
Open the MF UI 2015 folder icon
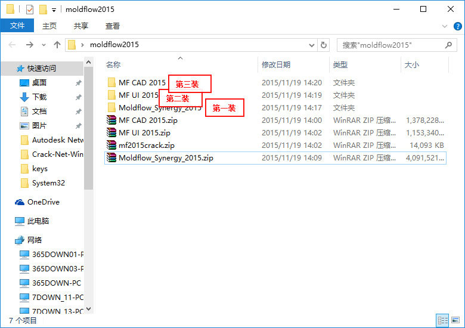(112, 95)
